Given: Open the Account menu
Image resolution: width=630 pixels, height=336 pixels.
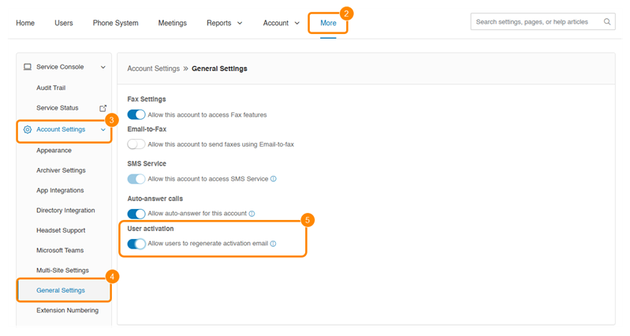Looking at the screenshot, I should click(276, 24).
